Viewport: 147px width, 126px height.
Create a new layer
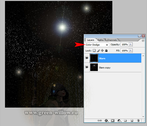tap(132, 120)
